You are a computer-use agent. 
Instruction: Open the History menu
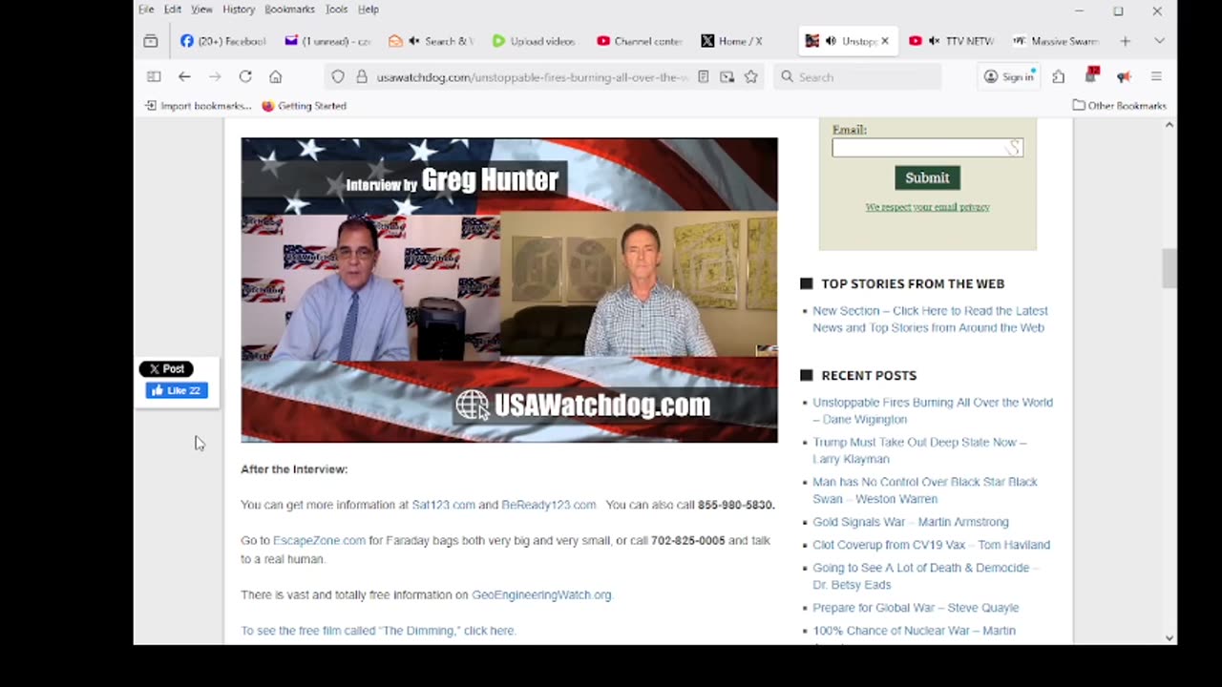pos(239,10)
